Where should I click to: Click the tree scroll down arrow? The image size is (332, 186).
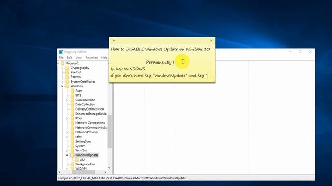coord(109,168)
